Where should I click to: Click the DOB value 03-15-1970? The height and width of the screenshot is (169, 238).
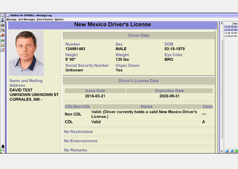175,49
